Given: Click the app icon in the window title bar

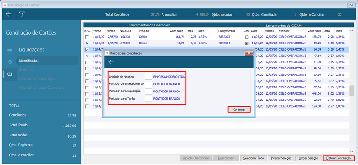Looking at the screenshot, I should pos(4,5).
